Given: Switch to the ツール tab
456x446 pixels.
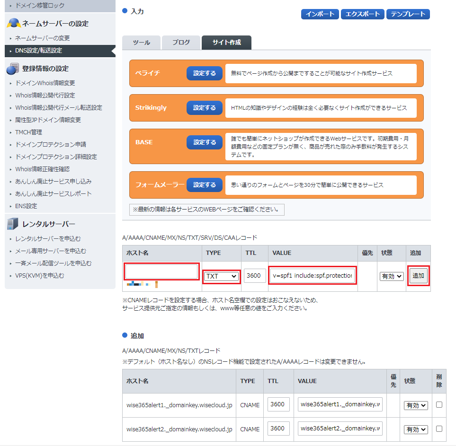Looking at the screenshot, I should [141, 43].
